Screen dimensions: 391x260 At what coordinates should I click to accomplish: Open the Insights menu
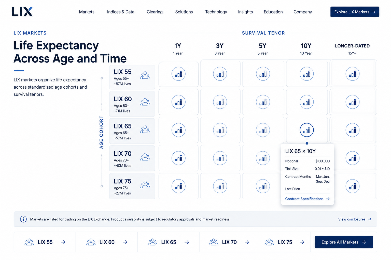point(245,12)
